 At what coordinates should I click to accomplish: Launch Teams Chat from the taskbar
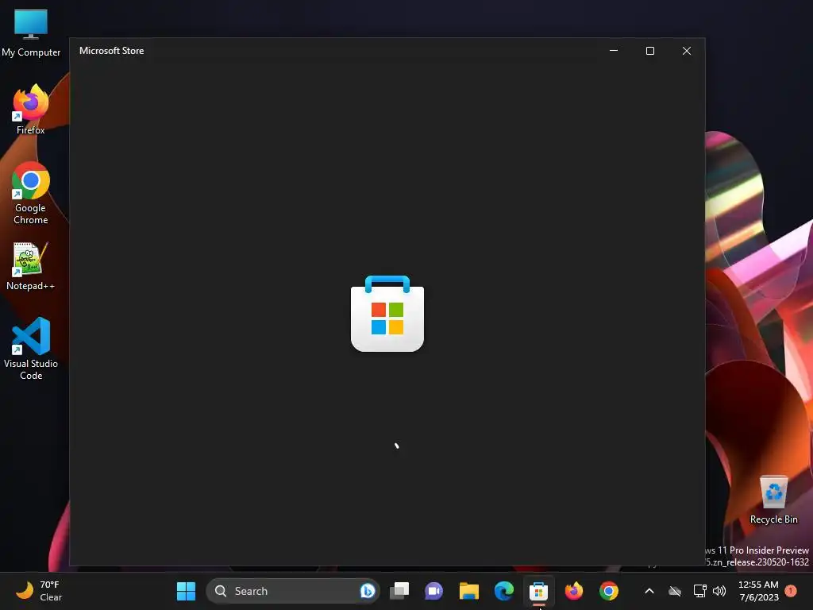pos(434,591)
